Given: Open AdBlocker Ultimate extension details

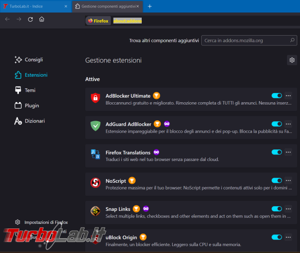Looking at the screenshot, I should [128, 96].
